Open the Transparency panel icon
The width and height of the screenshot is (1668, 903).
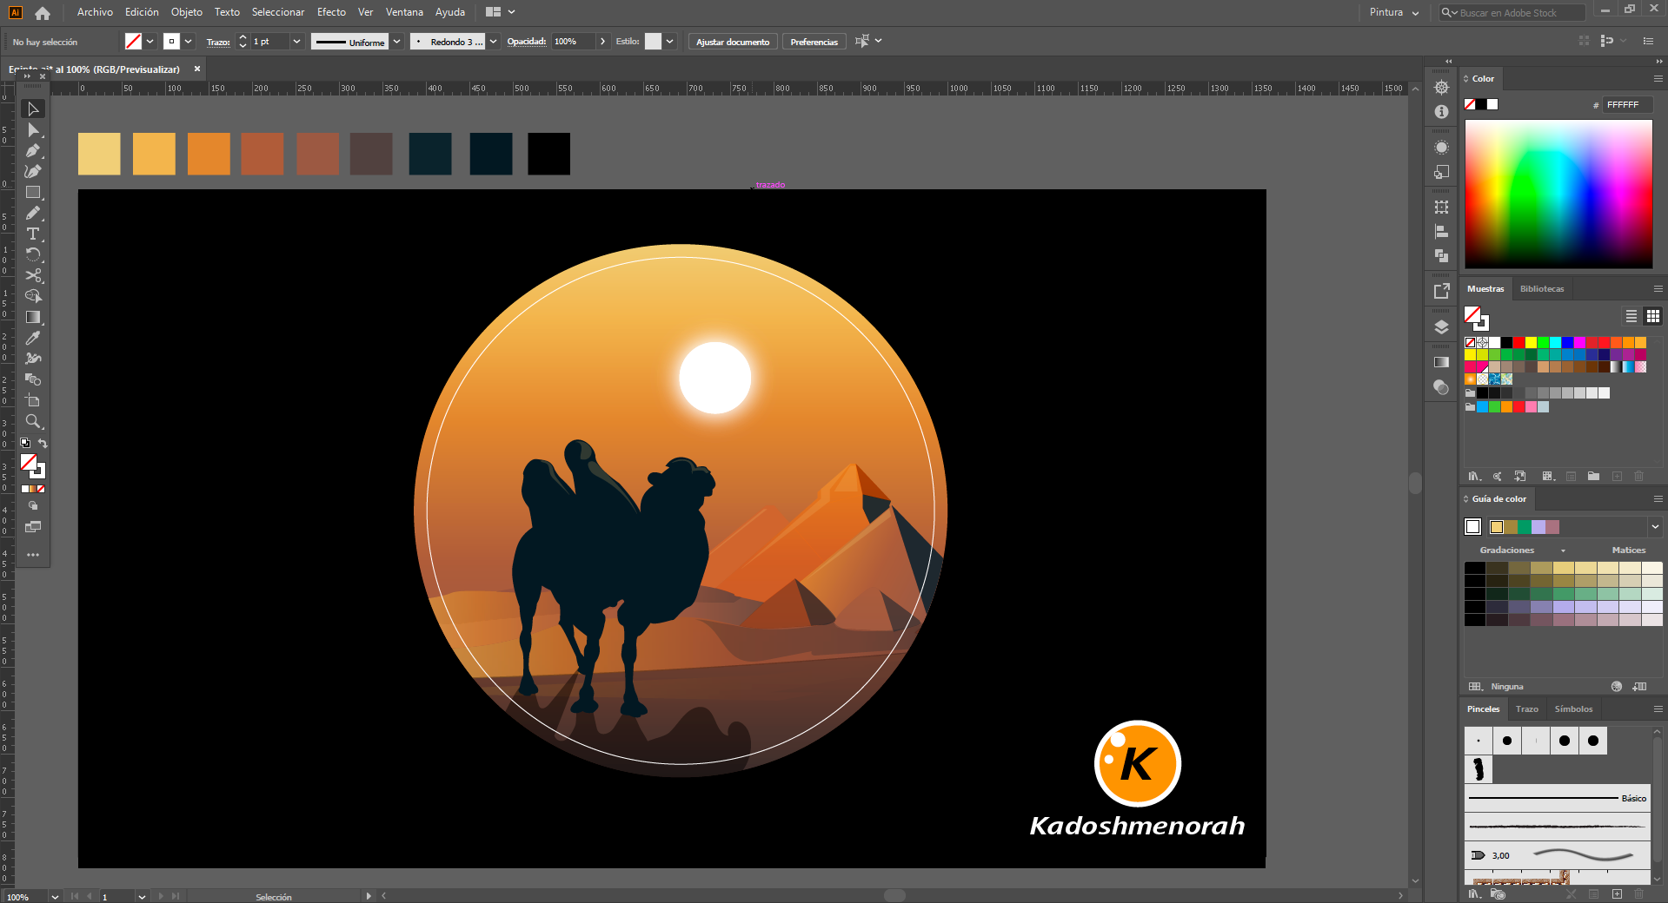coord(1441,387)
